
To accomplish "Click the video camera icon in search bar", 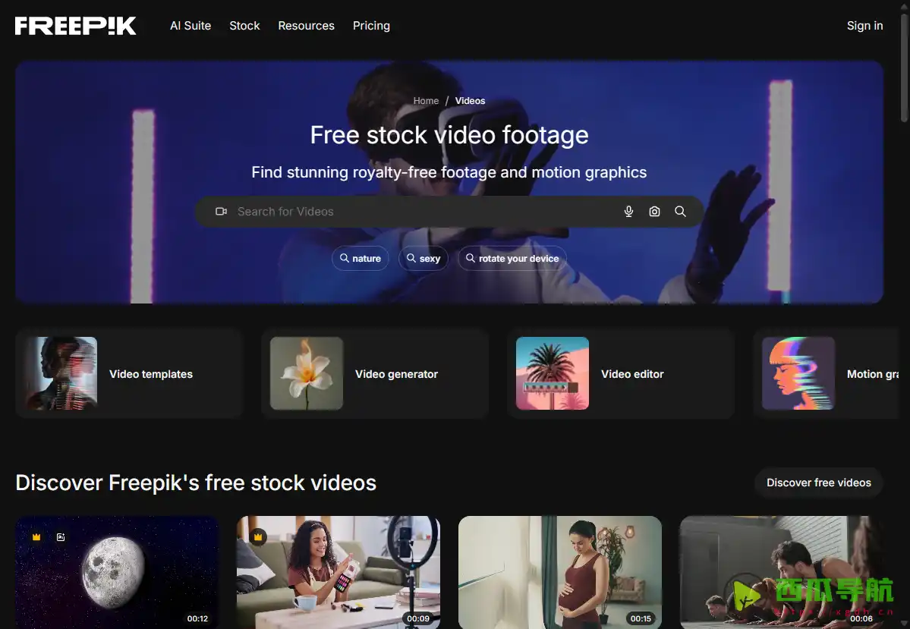I will [x=221, y=212].
